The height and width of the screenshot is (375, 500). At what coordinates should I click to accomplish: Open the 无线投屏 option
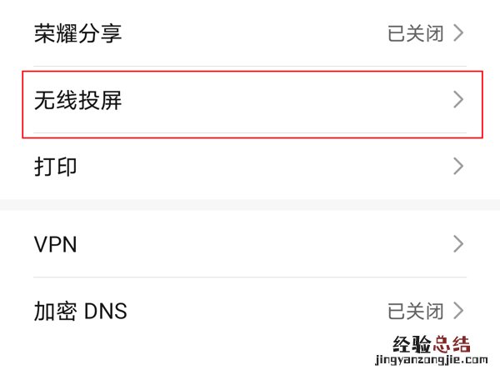tap(77, 101)
